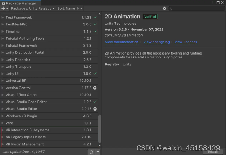Click scrollbar up arrow in package list
Image resolution: width=226 pixels, height=155 pixels.
(x=100, y=14)
